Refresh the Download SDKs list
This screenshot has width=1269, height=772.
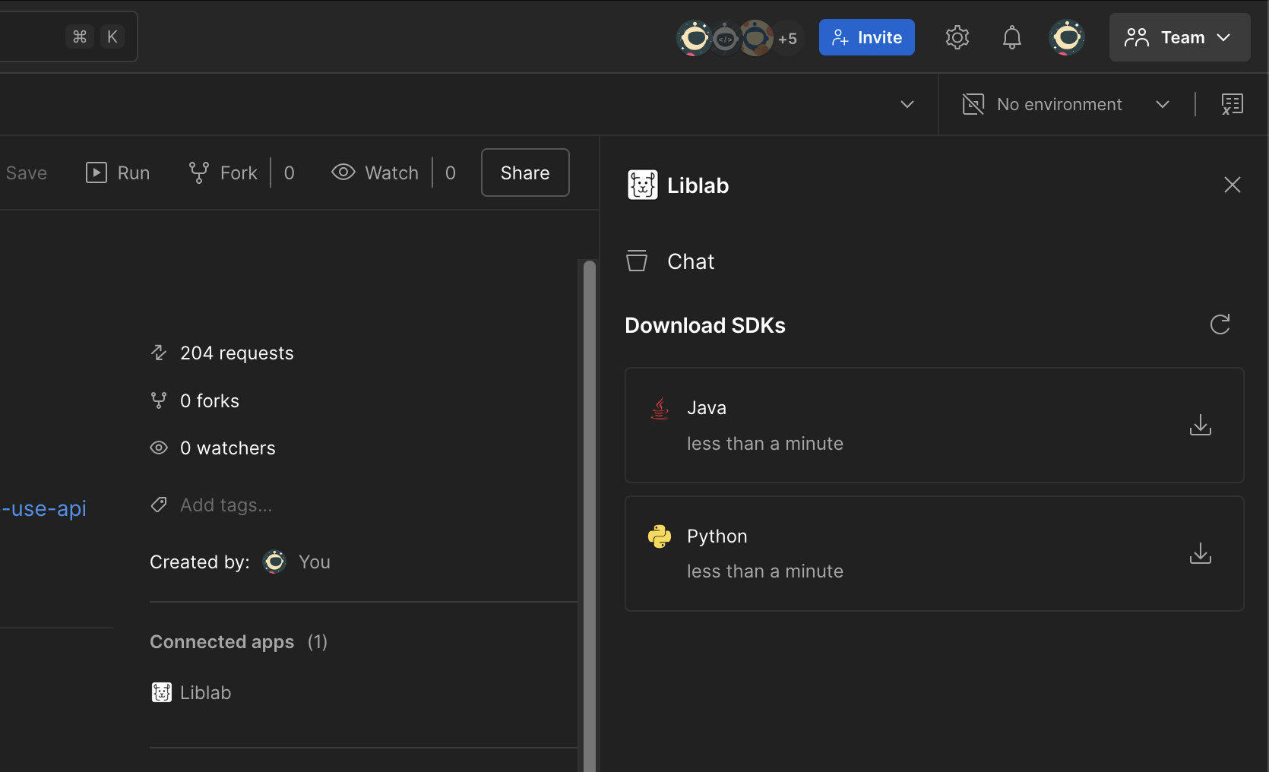click(1220, 324)
